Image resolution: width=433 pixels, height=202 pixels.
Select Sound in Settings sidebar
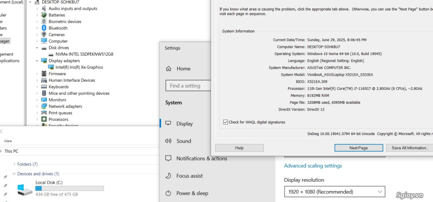tap(184, 141)
